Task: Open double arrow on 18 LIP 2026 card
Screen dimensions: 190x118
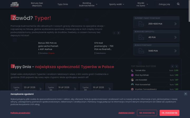Action: coord(110,89)
